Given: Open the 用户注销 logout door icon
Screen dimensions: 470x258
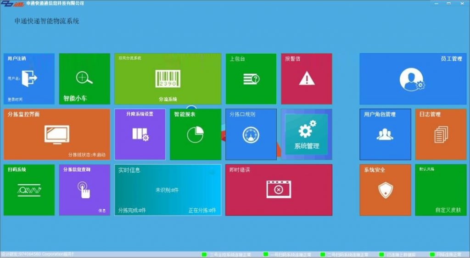Looking at the screenshot, I should (x=29, y=79).
